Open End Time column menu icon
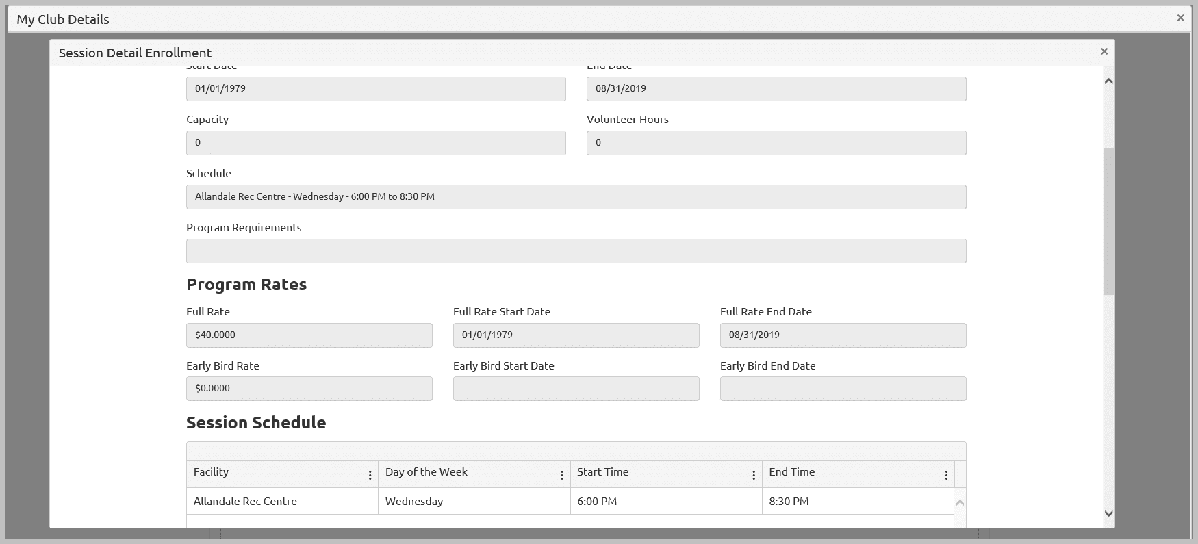This screenshot has width=1198, height=544. pos(946,475)
